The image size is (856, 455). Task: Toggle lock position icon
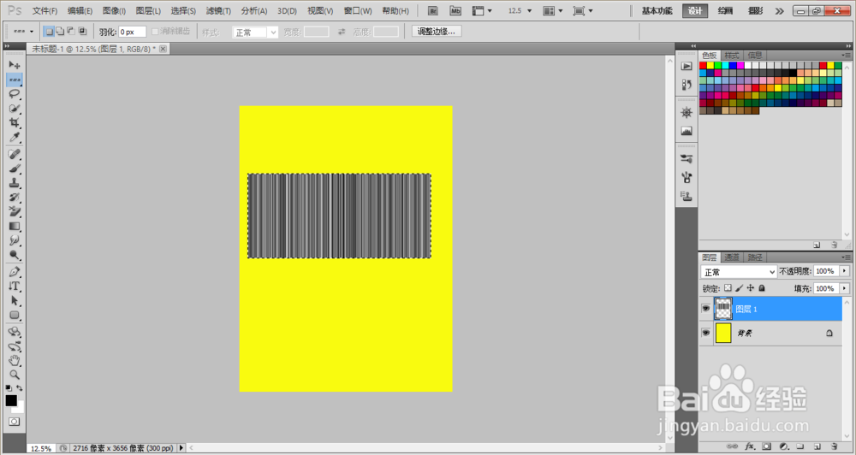point(751,288)
